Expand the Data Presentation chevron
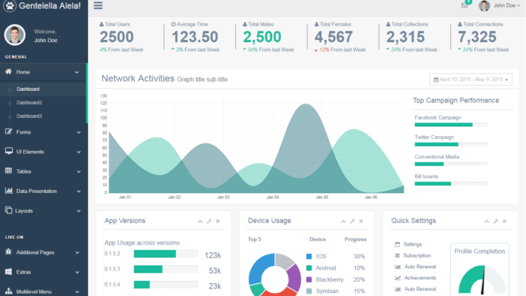This screenshot has width=526, height=296. coord(78,192)
